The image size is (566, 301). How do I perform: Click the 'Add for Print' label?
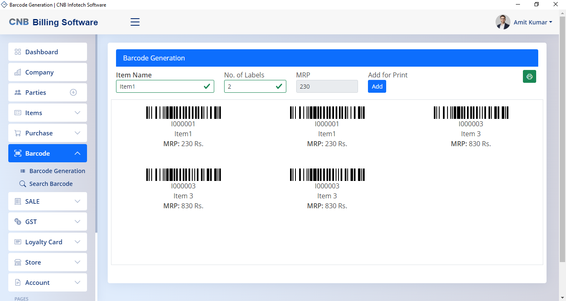pos(388,75)
